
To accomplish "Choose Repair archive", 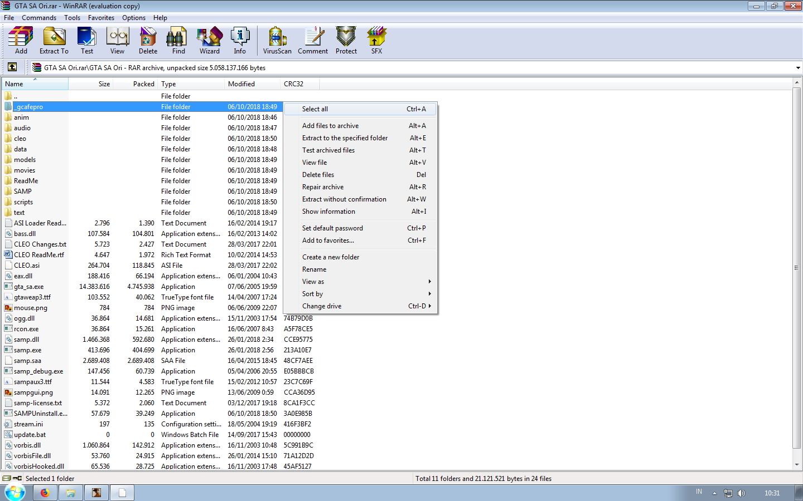I will click(360, 187).
